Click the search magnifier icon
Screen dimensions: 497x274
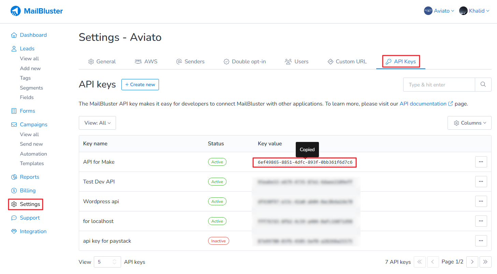point(483,84)
